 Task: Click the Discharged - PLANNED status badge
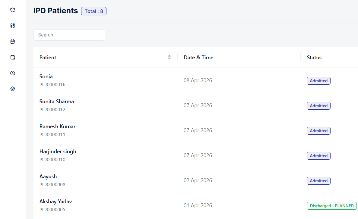tap(331, 206)
